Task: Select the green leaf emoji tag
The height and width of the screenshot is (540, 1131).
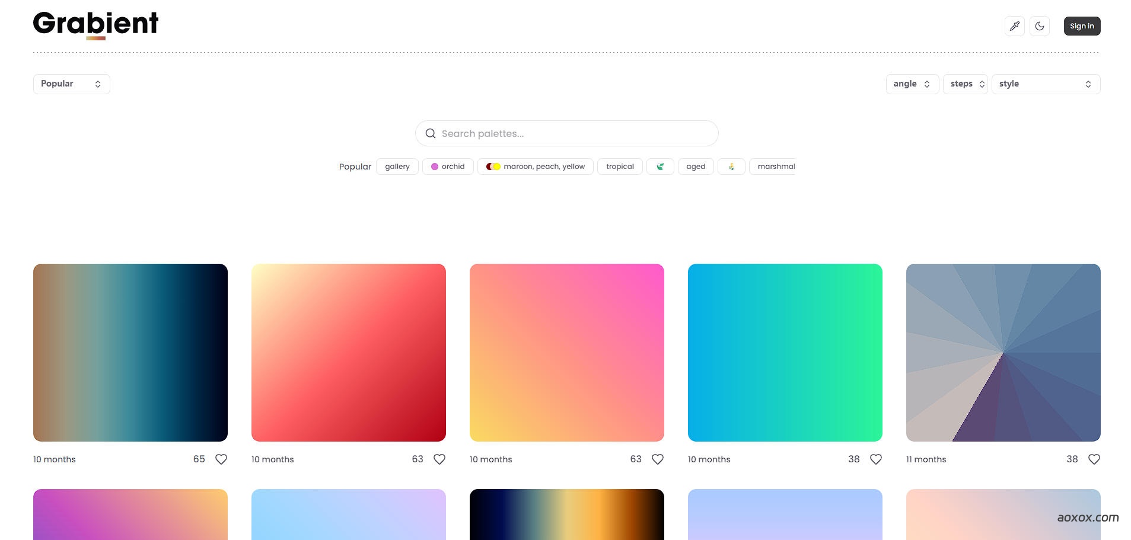Action: 660,167
